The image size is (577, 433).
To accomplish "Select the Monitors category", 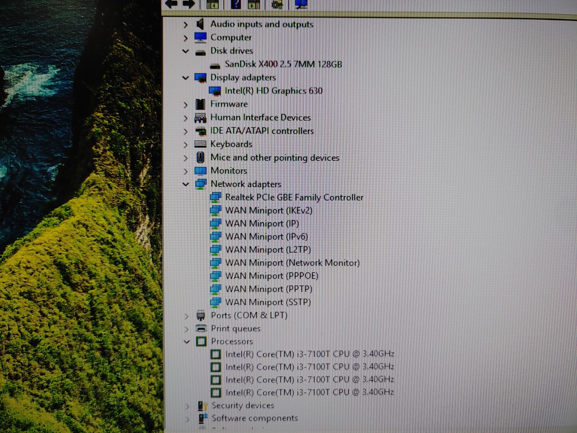I will pyautogui.click(x=229, y=171).
